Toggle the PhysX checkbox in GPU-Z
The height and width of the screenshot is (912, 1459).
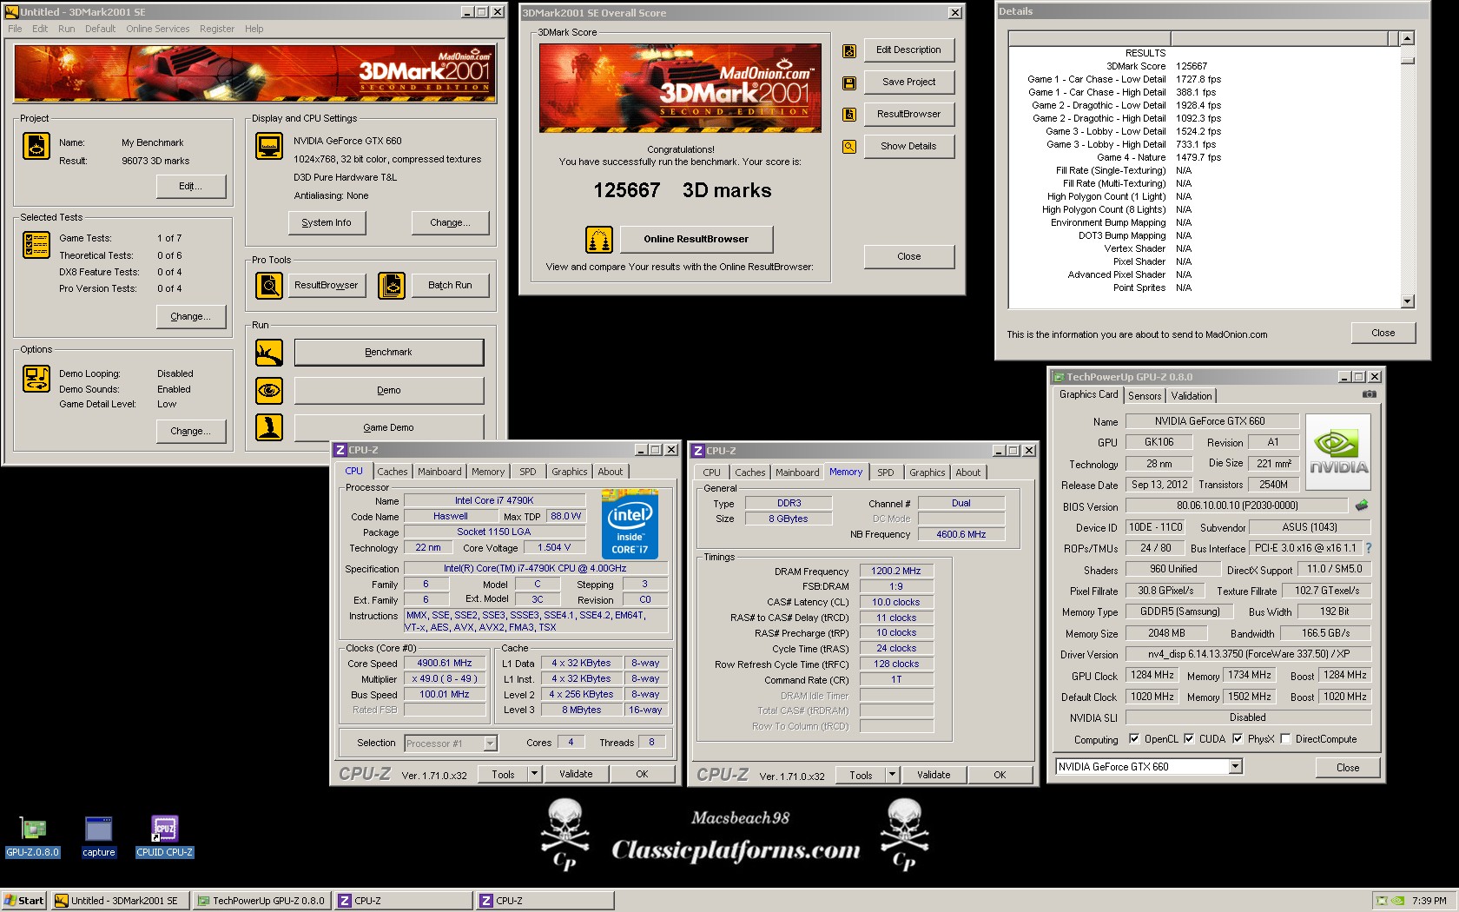point(1237,739)
